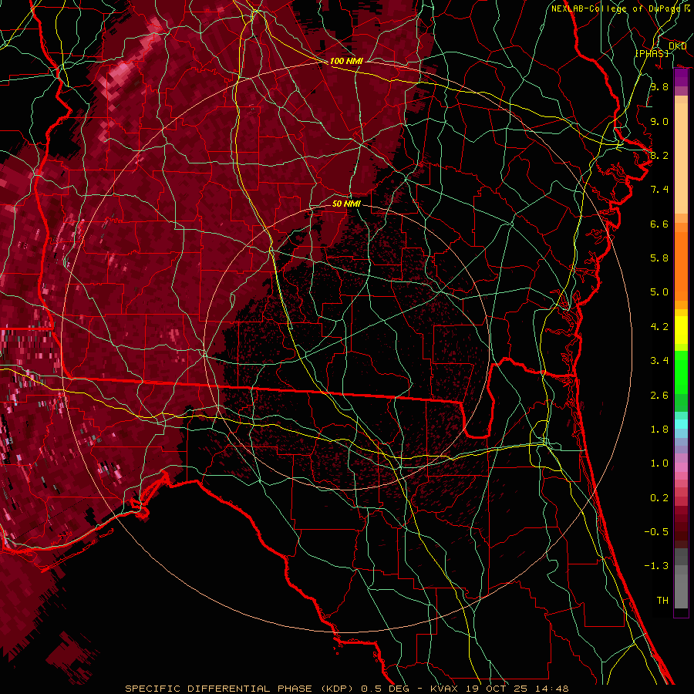Screen dimensions: 694x694
Task: Click the -1.3 value on the scale
Action: 658,565
